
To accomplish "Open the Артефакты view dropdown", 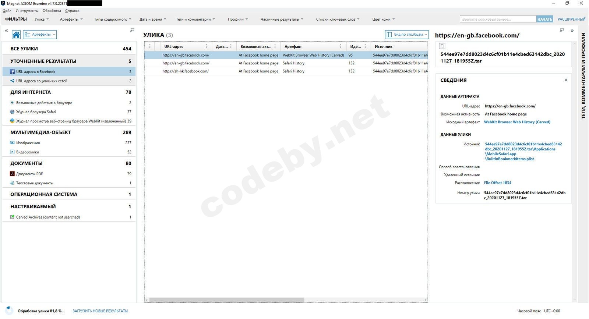I will (40, 35).
